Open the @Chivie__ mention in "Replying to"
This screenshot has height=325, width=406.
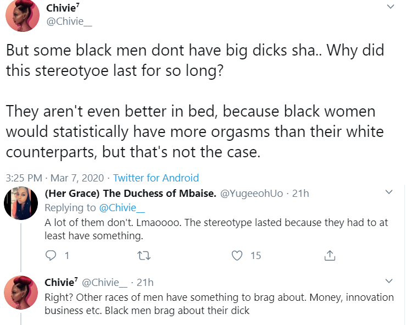coord(115,208)
